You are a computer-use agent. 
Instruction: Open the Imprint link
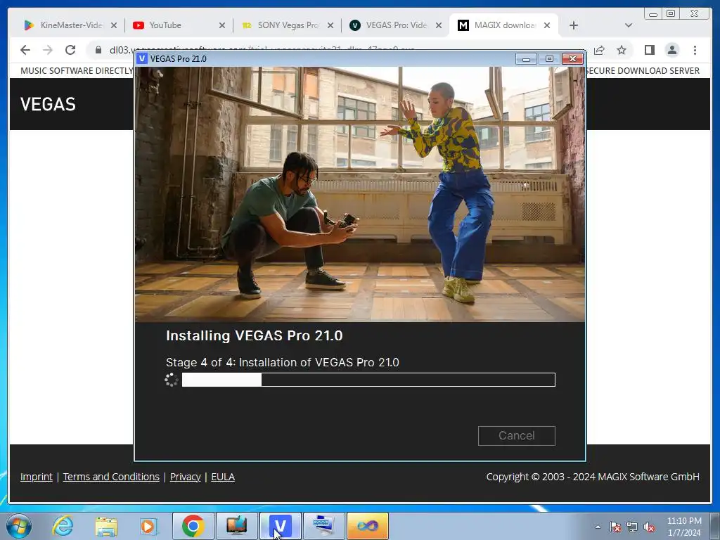pos(37,477)
